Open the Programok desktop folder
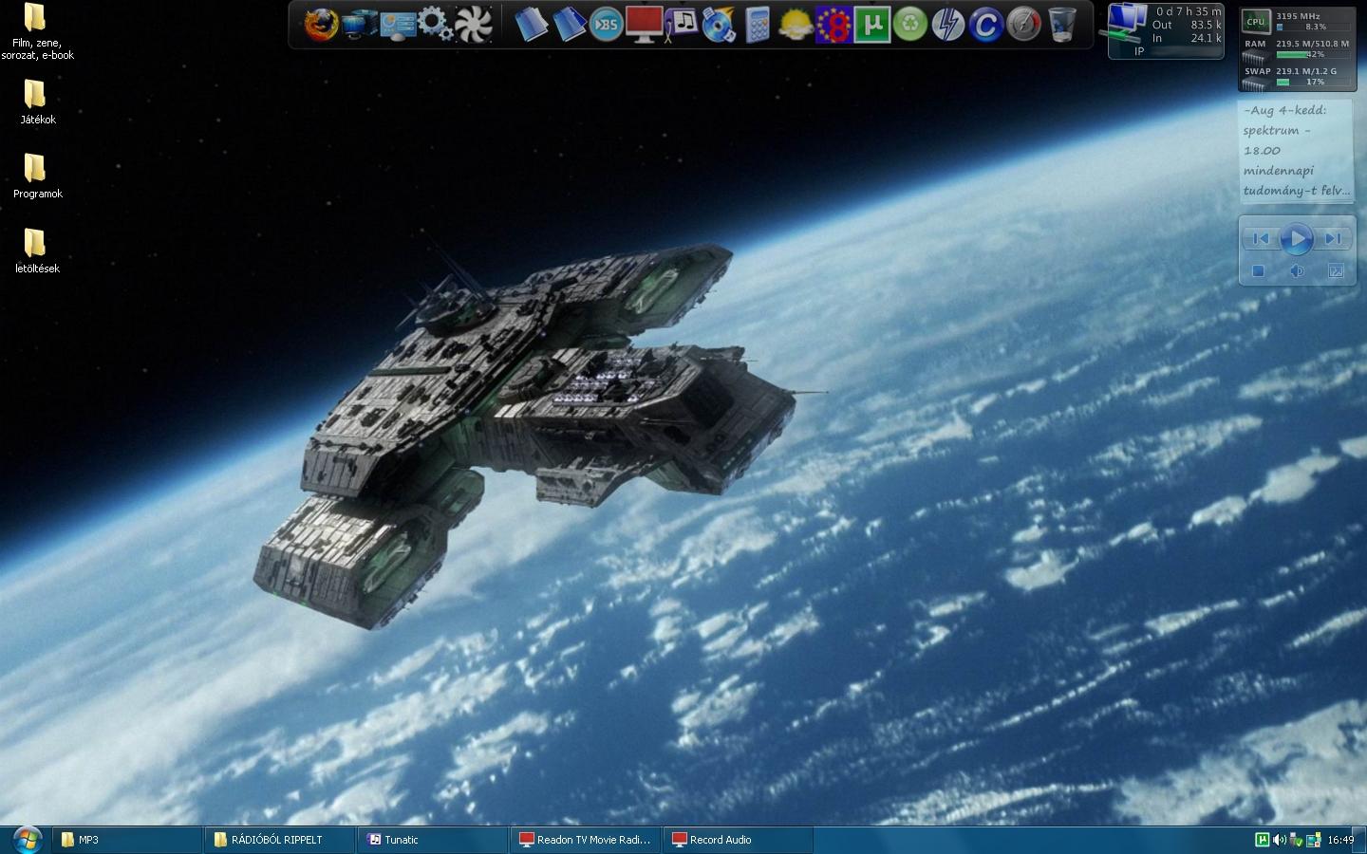The width and height of the screenshot is (1367, 854). pyautogui.click(x=36, y=176)
